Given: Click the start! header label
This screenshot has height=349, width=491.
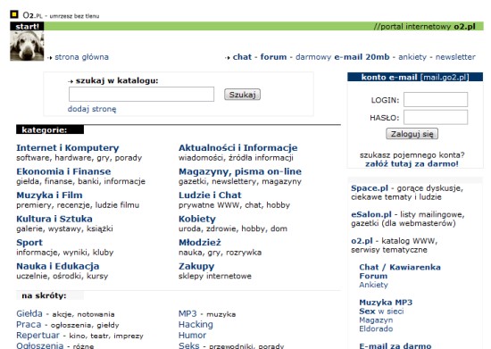Looking at the screenshot, I should point(27,26).
